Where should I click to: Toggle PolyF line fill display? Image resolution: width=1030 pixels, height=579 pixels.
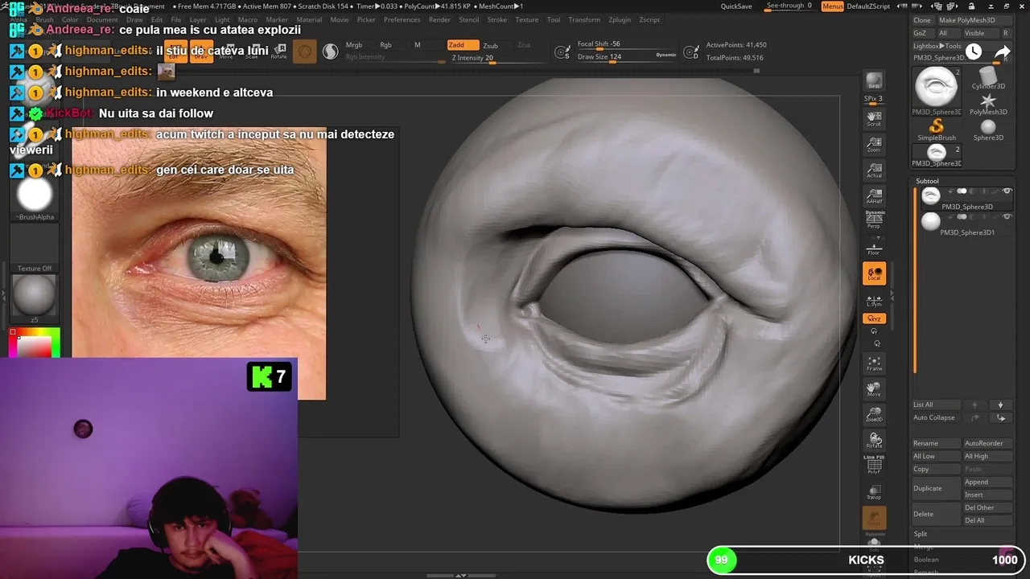tap(874, 464)
